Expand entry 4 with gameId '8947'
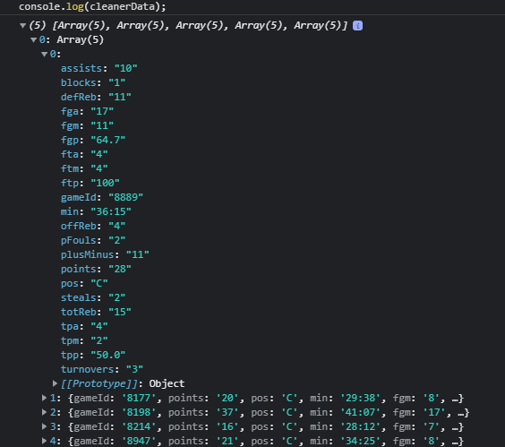The image size is (505, 447). 44,441
